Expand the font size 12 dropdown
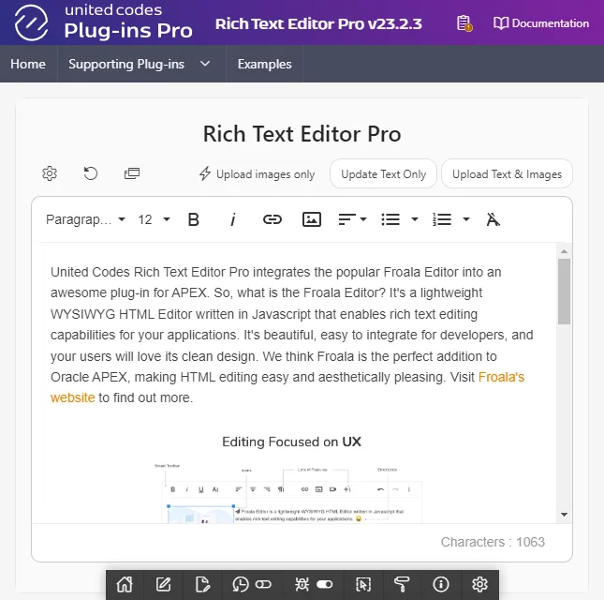The image size is (604, 600). point(154,219)
